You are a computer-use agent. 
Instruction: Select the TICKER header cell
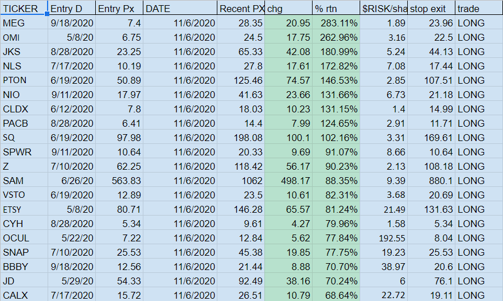24,8
